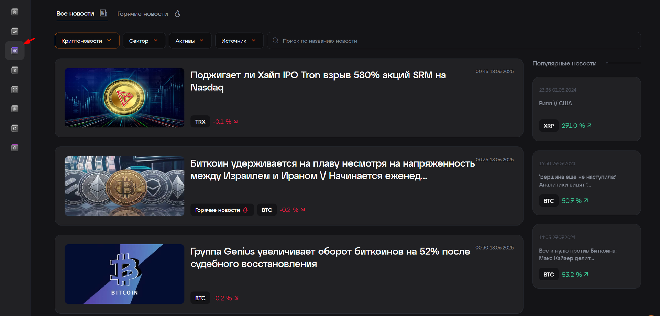Click up arrow next to XRP 271.0 %
The width and height of the screenshot is (660, 316).
590,125
